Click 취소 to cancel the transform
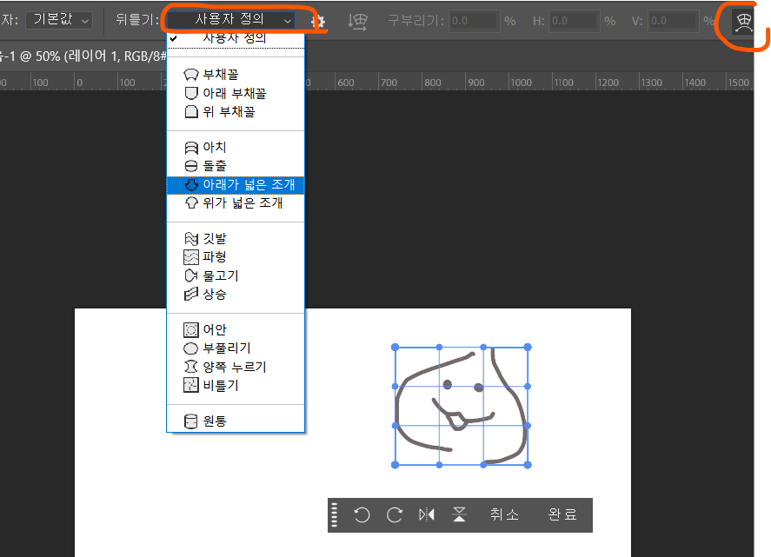Image resolution: width=771 pixels, height=557 pixels. 504,514
